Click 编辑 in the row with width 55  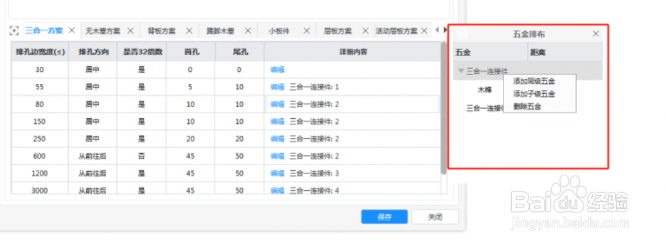click(x=277, y=87)
